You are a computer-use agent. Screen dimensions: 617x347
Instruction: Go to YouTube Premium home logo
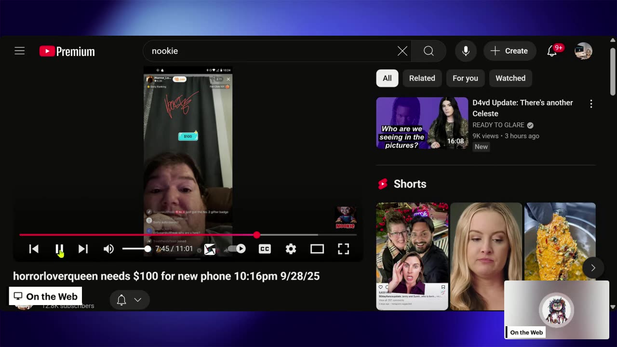[x=67, y=51]
